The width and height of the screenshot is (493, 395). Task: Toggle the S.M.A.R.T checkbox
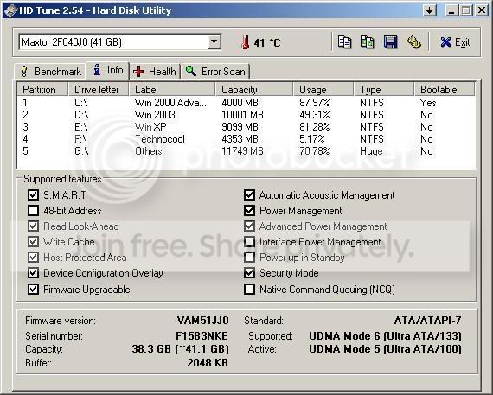[33, 194]
